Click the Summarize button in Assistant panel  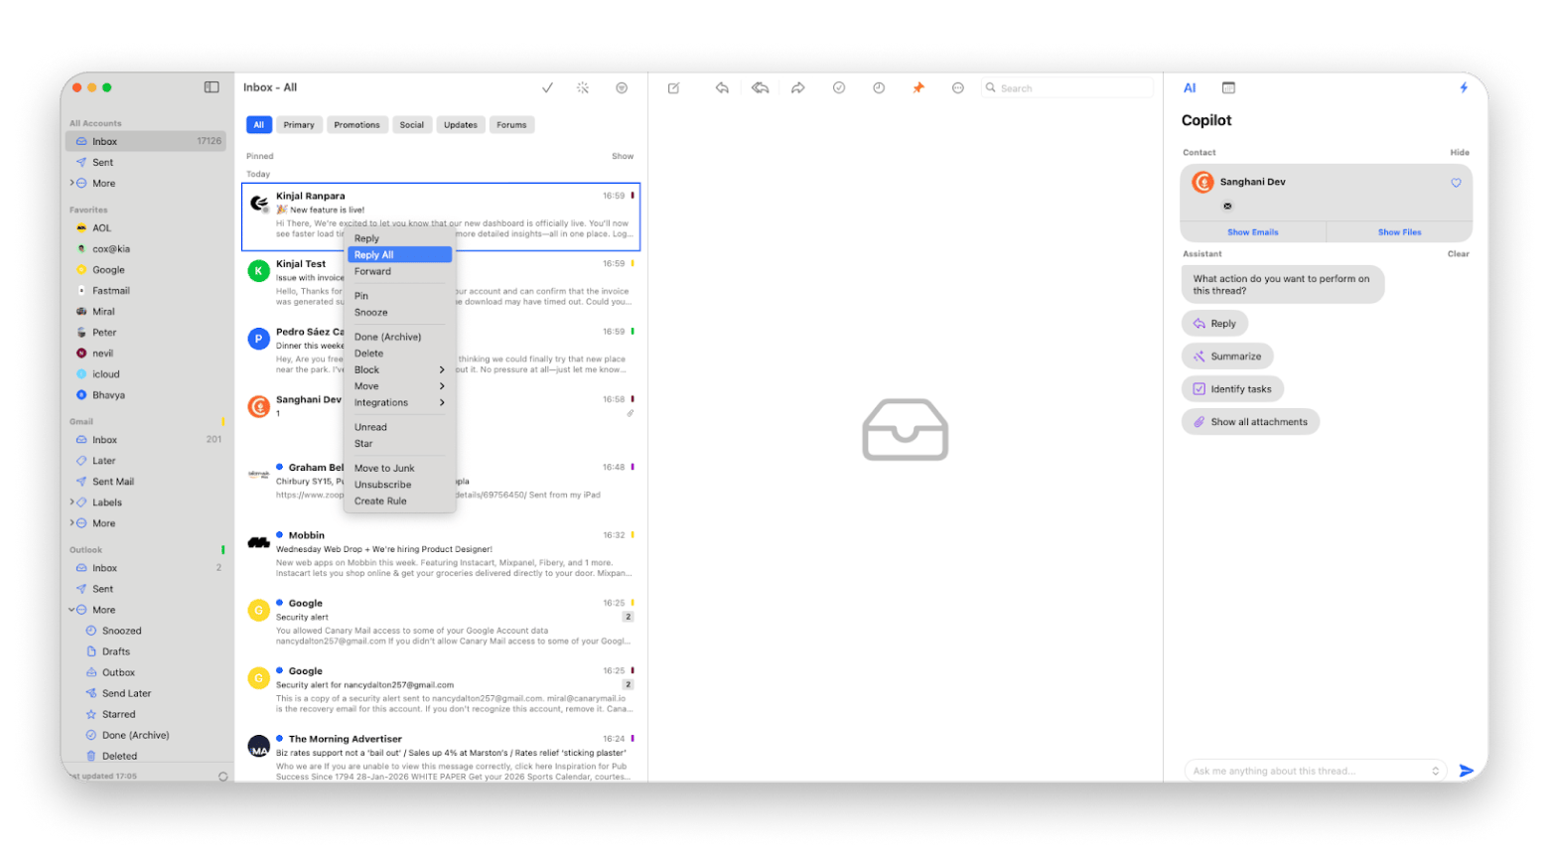pos(1229,356)
